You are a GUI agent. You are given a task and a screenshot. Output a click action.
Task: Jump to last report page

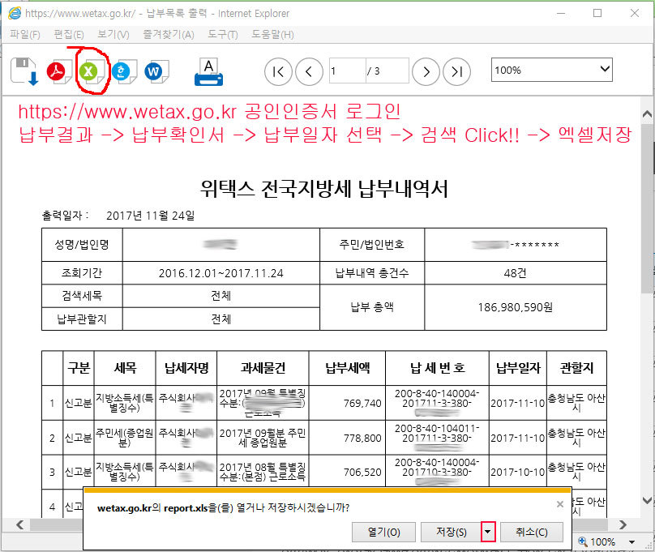456,72
